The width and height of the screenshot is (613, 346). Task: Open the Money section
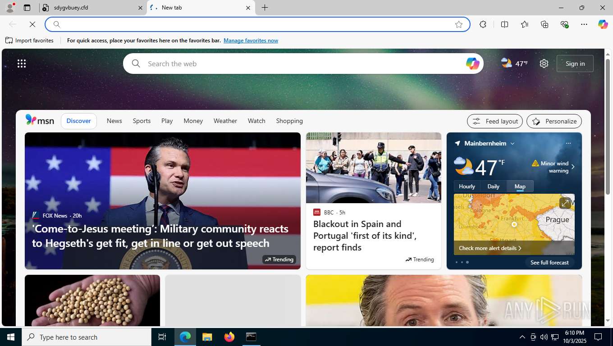point(193,121)
